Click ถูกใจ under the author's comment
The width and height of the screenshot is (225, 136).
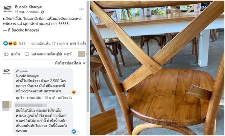(x=20, y=98)
